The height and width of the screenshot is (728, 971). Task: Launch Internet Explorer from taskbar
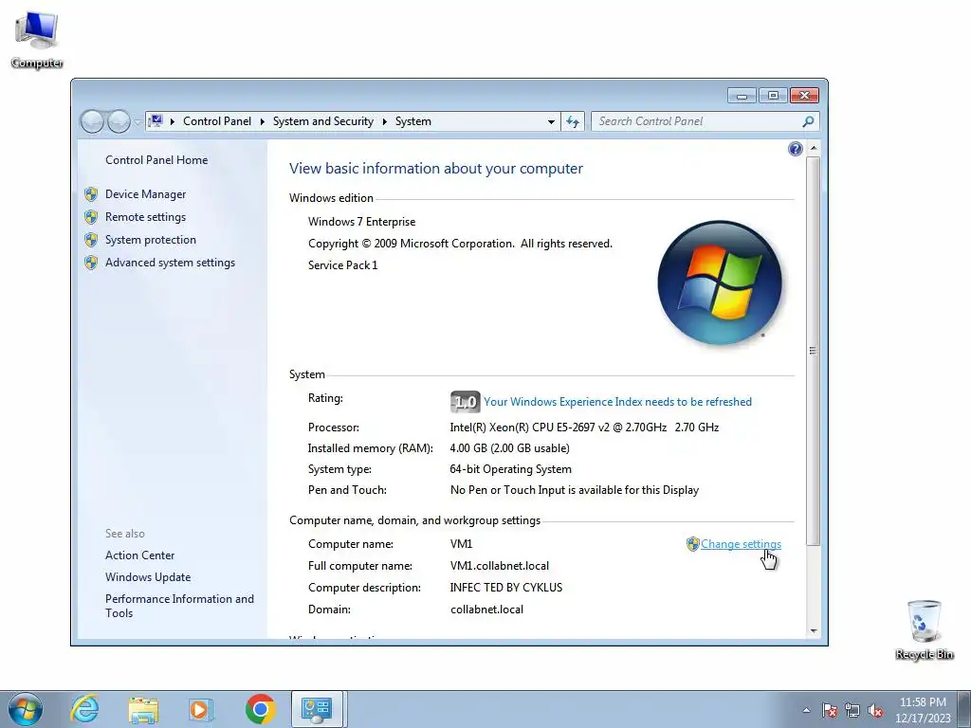click(x=84, y=709)
